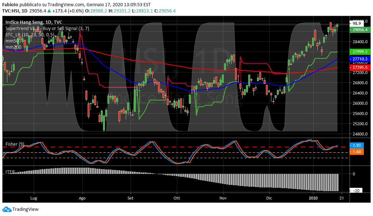Click the green 27999.3 Supertrend price tag

360,52
